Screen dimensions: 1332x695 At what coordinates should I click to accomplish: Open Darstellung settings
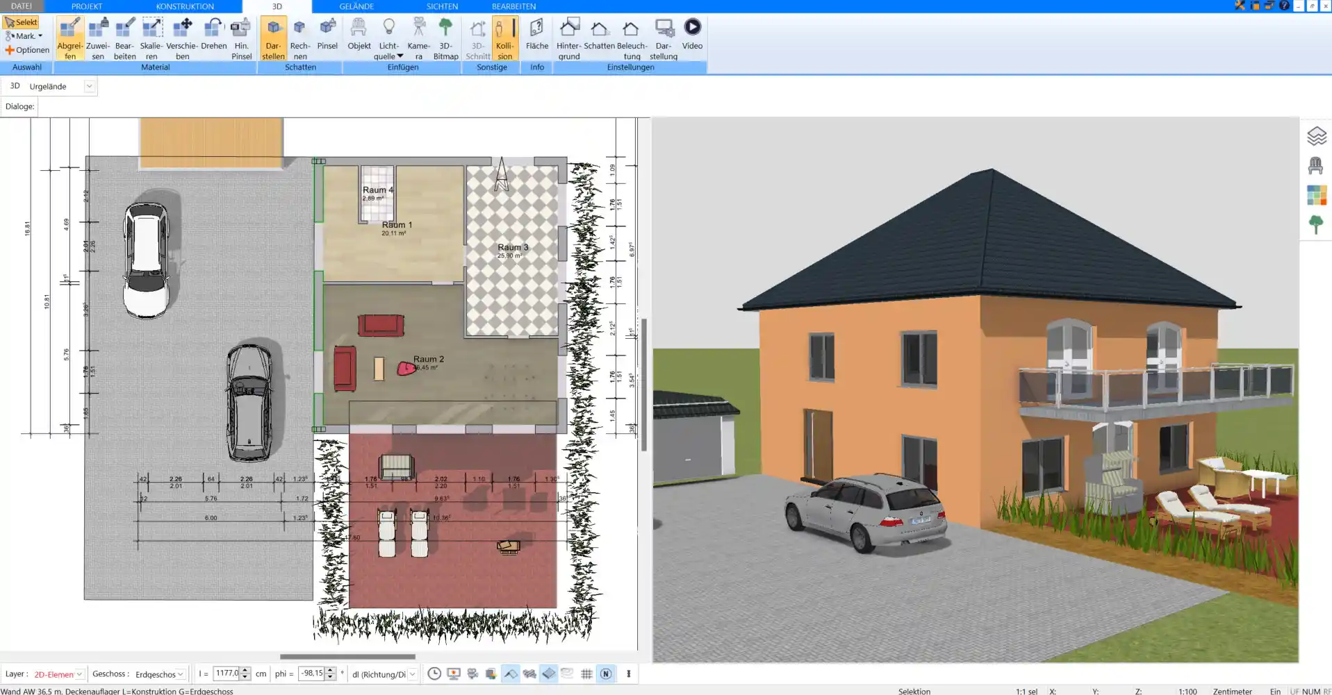(x=664, y=39)
